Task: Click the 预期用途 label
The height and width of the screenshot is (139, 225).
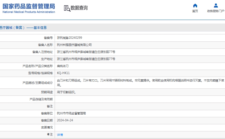Action: coord(47,92)
